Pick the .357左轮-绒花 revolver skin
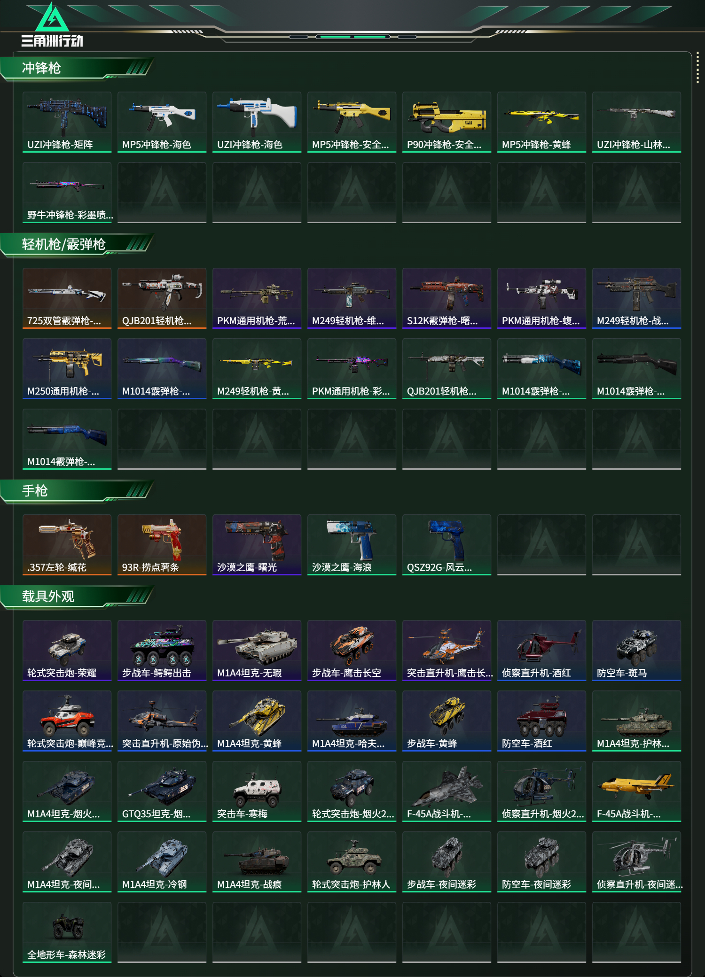The image size is (705, 977). (67, 545)
